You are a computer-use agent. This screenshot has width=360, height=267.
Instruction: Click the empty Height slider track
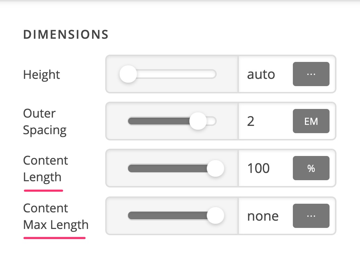[176, 74]
